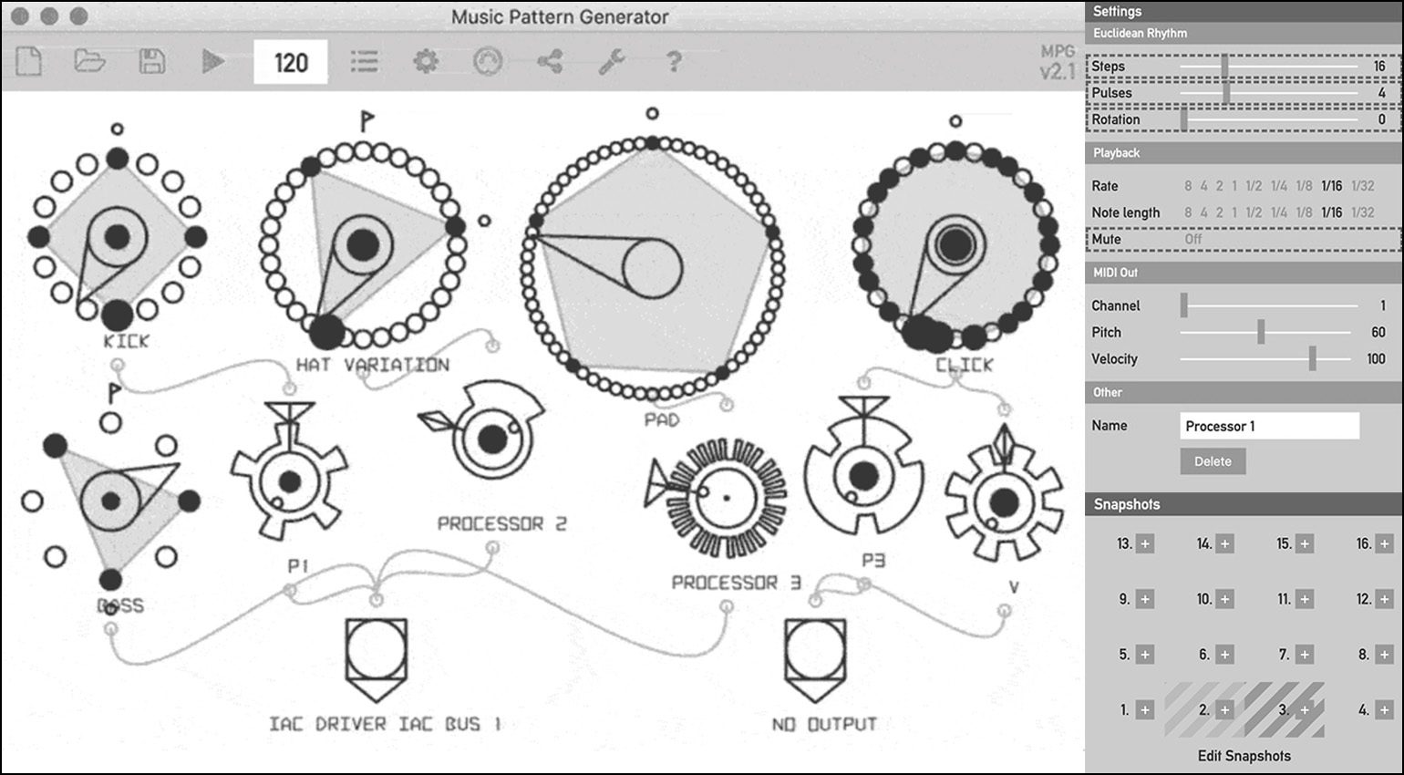This screenshot has height=775, width=1404.
Task: Set Note length to 1/32
Action: tap(1363, 212)
